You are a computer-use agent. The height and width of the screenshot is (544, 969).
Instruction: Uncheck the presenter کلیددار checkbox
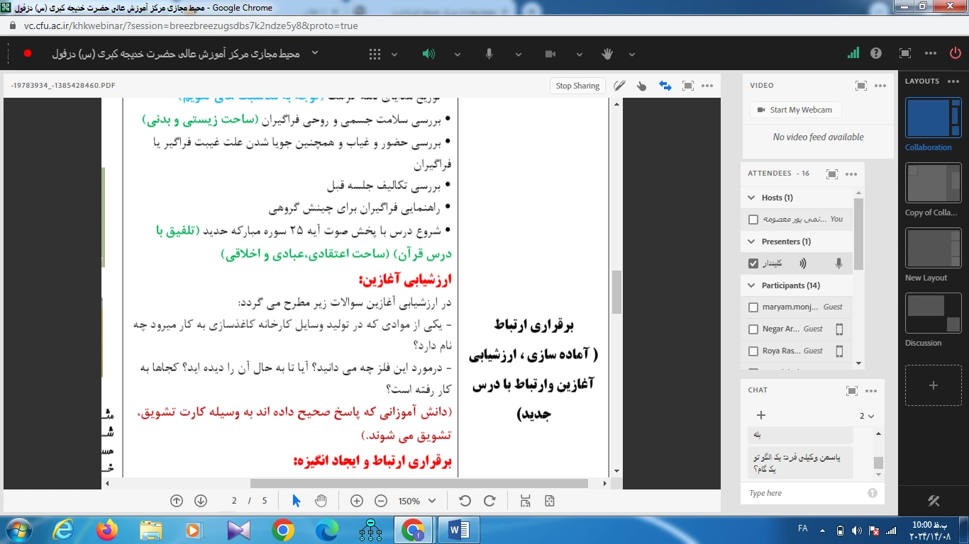pyautogui.click(x=753, y=263)
